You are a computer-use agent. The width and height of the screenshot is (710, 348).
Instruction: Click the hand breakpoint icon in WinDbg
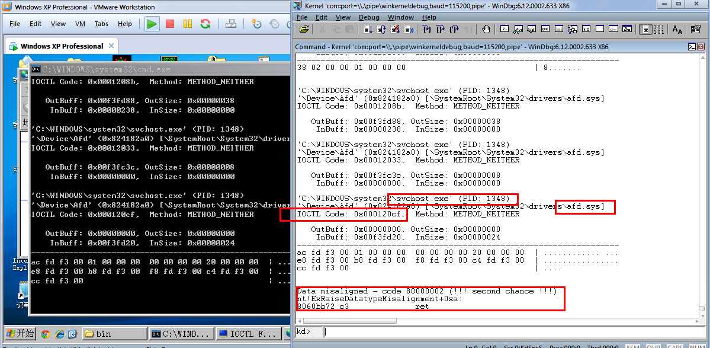pos(486,30)
